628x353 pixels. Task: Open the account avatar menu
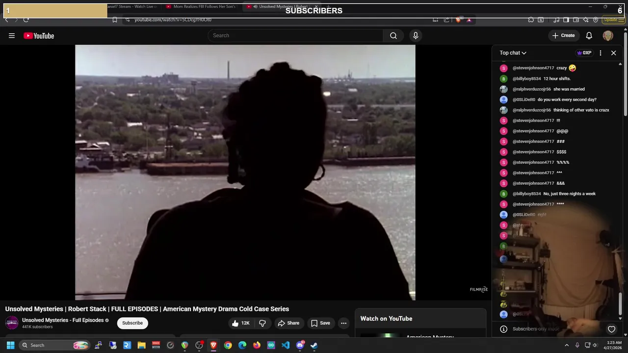(x=608, y=35)
